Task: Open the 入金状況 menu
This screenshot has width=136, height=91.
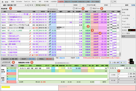Action: 54,2
